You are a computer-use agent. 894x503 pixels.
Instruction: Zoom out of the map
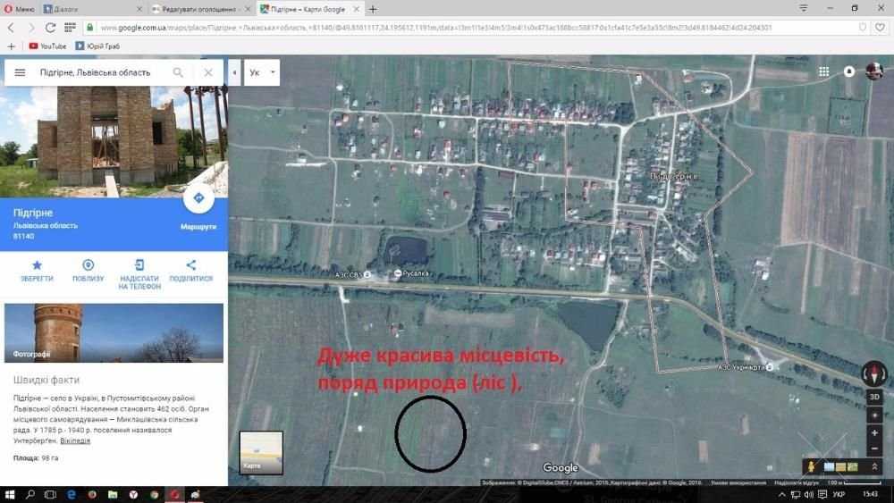pos(874,449)
